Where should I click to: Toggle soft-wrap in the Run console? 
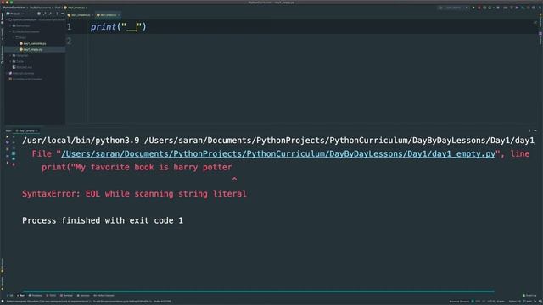coord(14,147)
